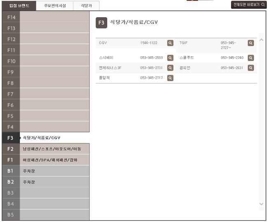
Task: Select floor F9
Action: click(x=46, y=72)
